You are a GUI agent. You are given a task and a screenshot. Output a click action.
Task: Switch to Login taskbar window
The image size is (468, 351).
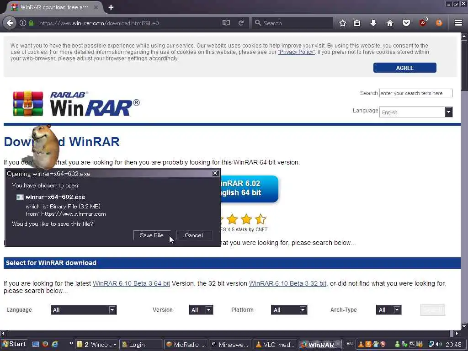pyautogui.click(x=141, y=345)
